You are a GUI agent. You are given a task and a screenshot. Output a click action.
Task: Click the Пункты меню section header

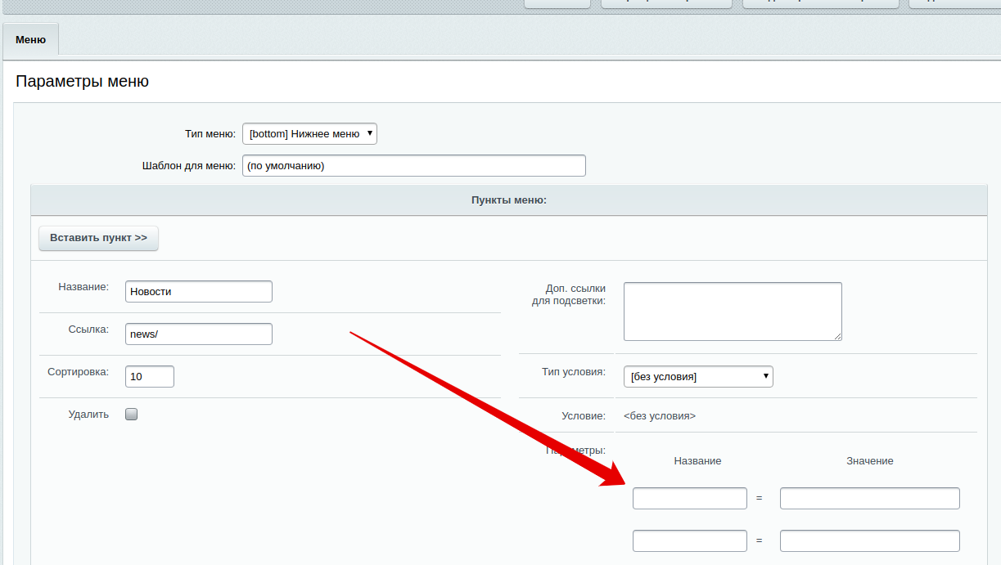point(508,200)
